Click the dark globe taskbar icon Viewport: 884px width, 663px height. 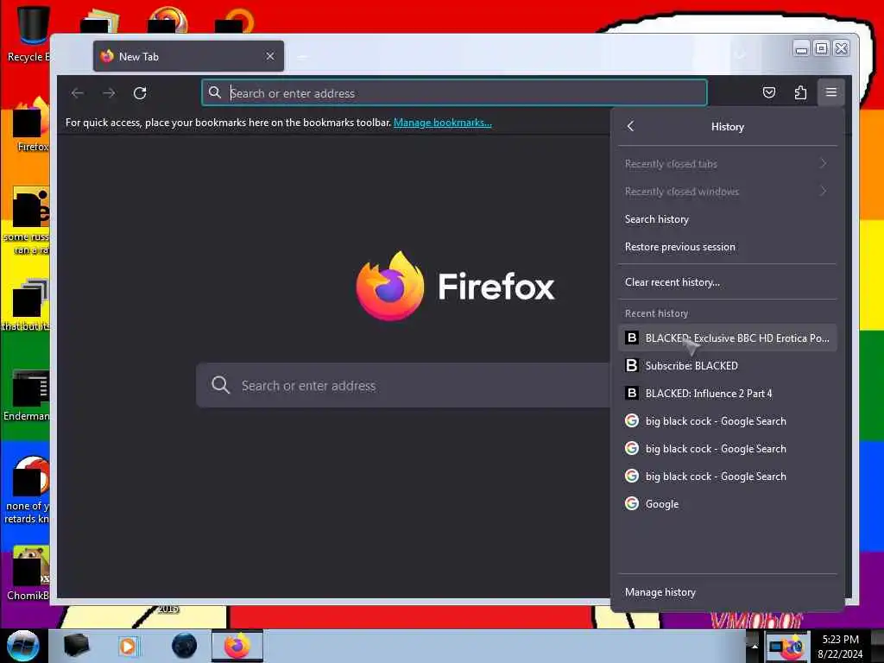184,646
